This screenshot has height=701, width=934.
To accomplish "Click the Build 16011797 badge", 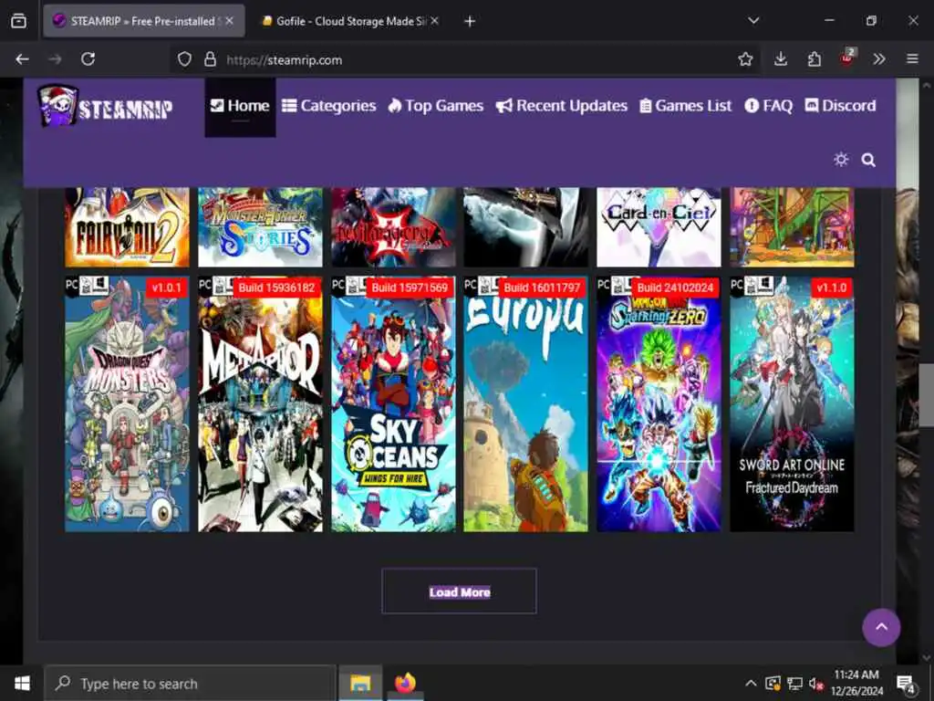I will coord(542,288).
